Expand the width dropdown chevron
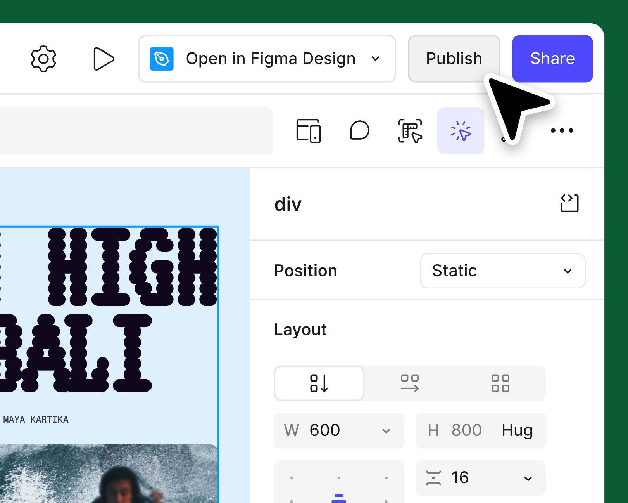Screen dimensions: 628x503 [386, 431]
